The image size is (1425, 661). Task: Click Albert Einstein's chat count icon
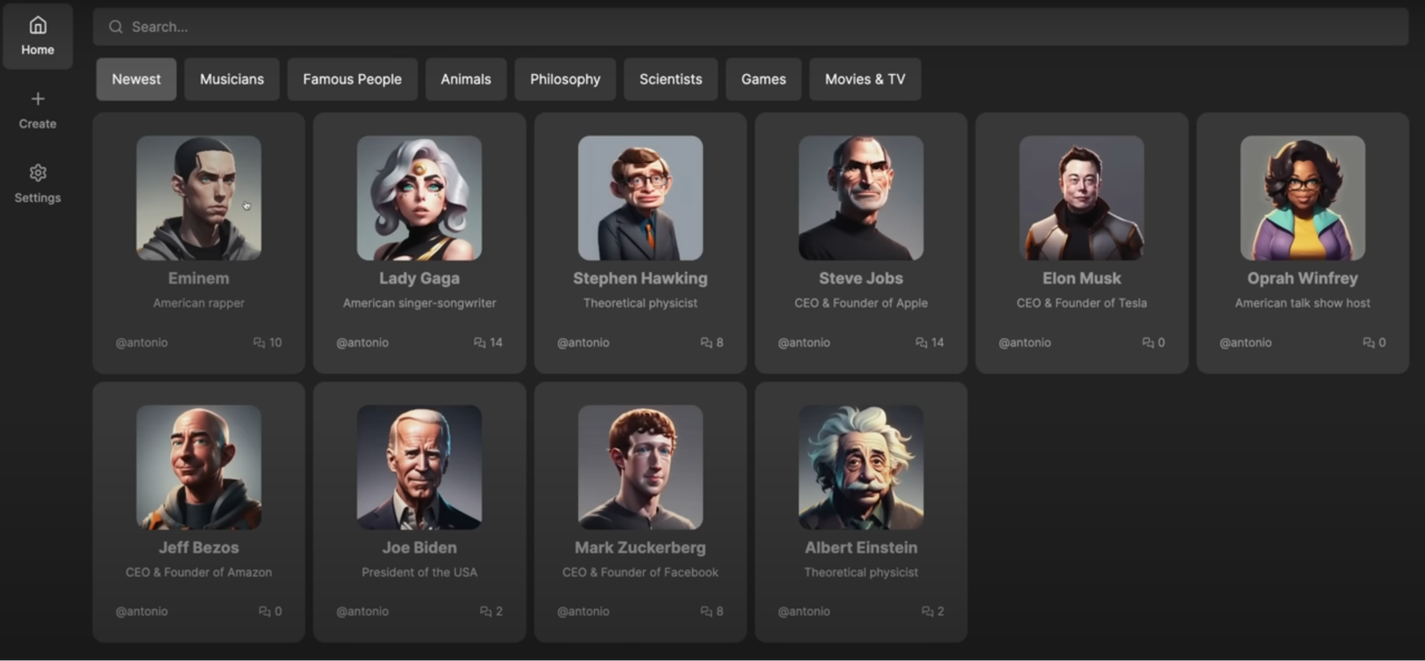[x=927, y=611]
